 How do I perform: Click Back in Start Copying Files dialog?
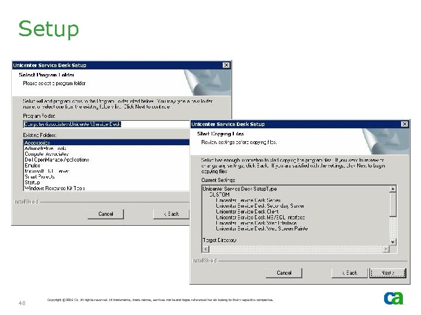(x=349, y=273)
